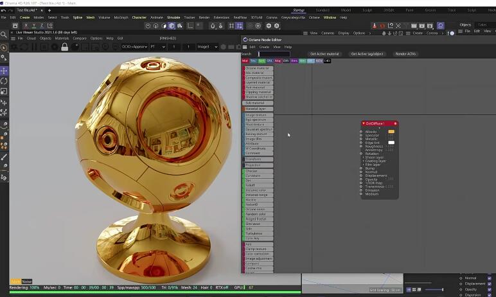Toggle the Mat node filter

[245, 61]
